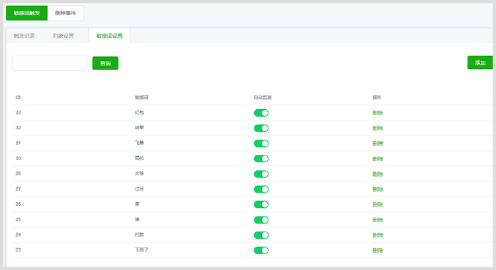This screenshot has height=270, width=496.
Task: Click 删除 for ID 27 row
Action: (x=378, y=189)
